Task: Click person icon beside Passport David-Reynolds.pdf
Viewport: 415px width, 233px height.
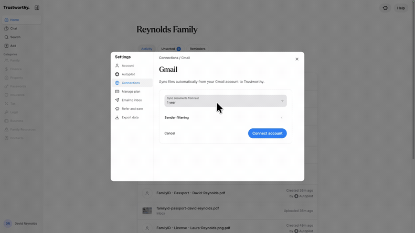Action: (147, 193)
